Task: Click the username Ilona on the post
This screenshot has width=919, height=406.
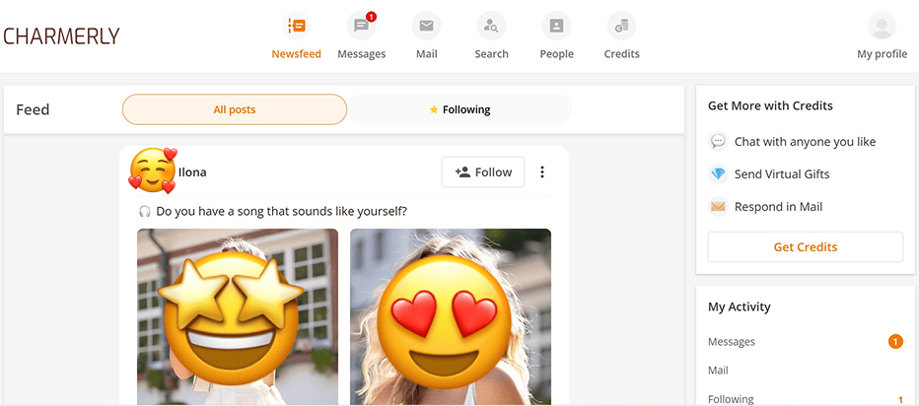Action: click(x=192, y=172)
